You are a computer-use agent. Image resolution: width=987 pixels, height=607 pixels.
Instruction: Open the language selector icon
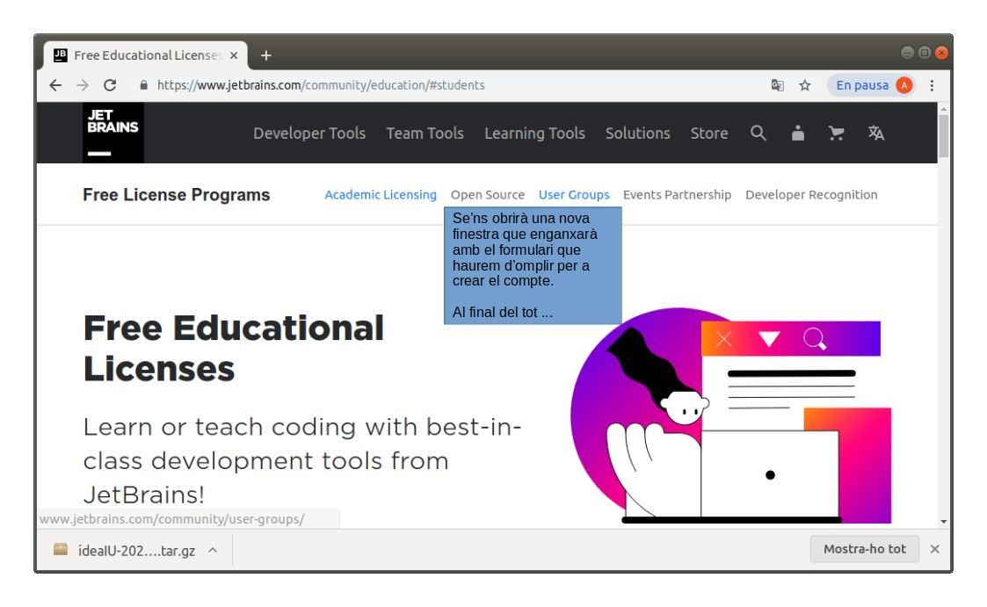pos(875,133)
